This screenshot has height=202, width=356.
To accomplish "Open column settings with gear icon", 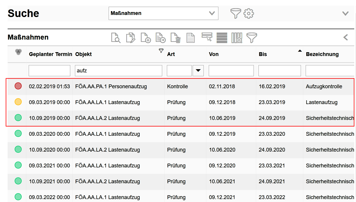I will (x=237, y=38).
